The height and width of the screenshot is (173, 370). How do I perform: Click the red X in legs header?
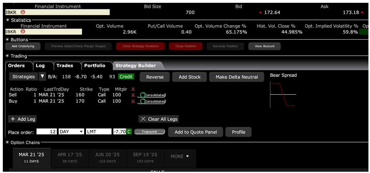[x=133, y=89]
